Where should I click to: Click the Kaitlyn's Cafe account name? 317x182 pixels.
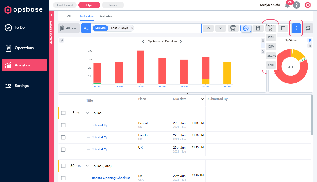tap(270, 5)
